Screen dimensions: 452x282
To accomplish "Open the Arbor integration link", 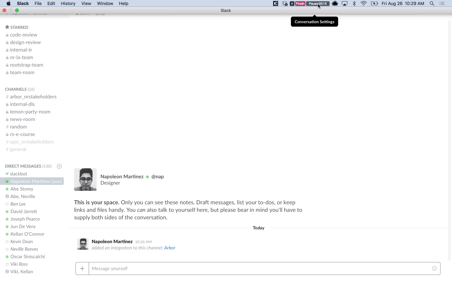I will pyautogui.click(x=169, y=248).
